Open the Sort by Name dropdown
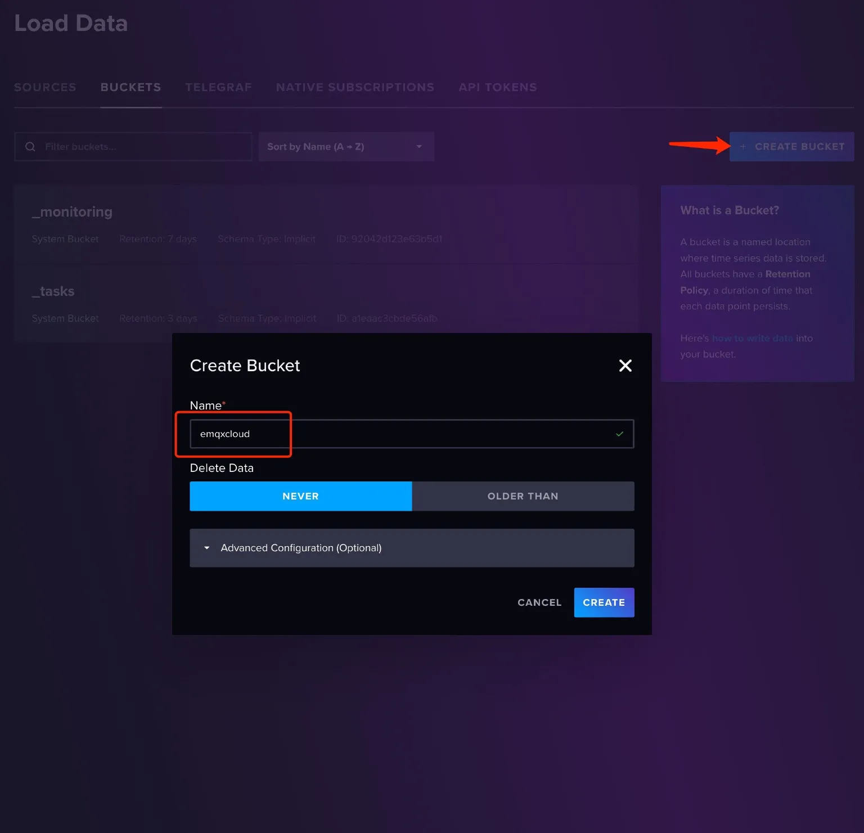 point(346,147)
